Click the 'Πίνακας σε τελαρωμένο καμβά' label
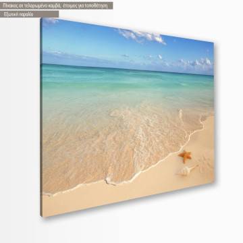Image resolution: width=243 pixels, height=243 pixels. pyautogui.click(x=56, y=5)
